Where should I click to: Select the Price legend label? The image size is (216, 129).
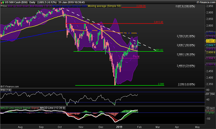pyautogui.click(x=4, y=6)
